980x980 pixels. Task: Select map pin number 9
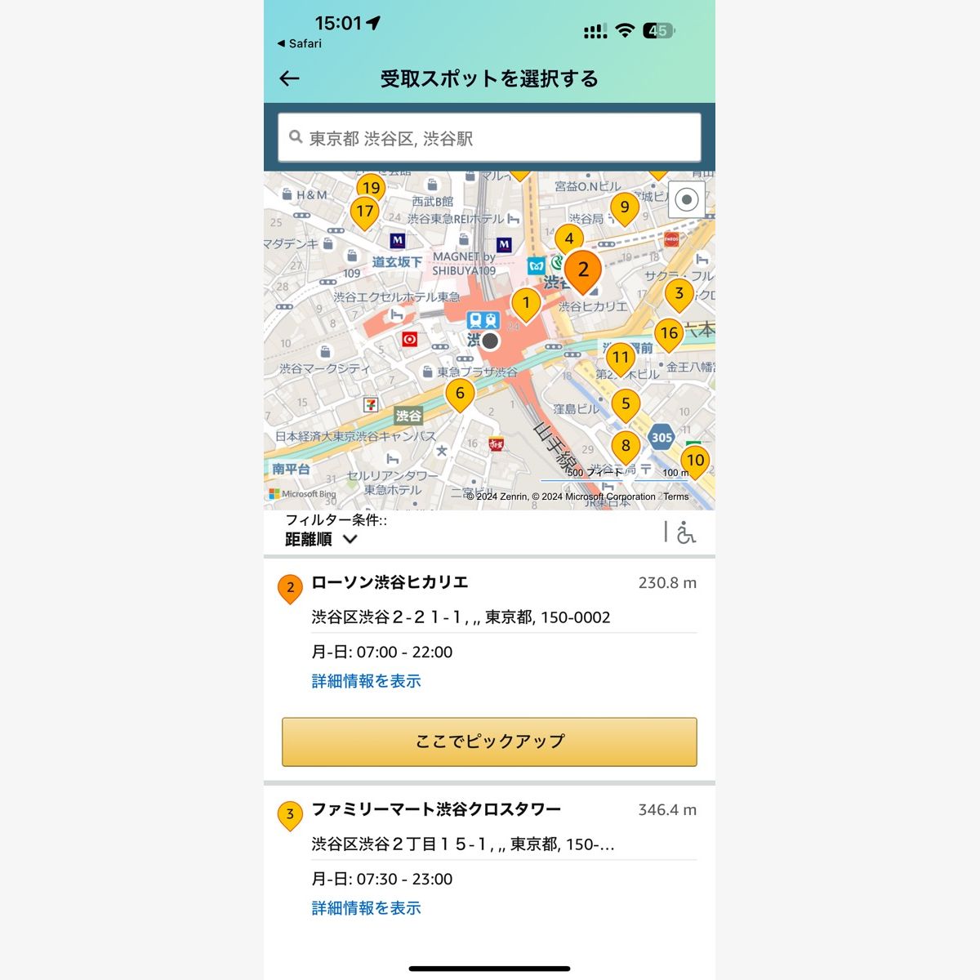(x=625, y=208)
